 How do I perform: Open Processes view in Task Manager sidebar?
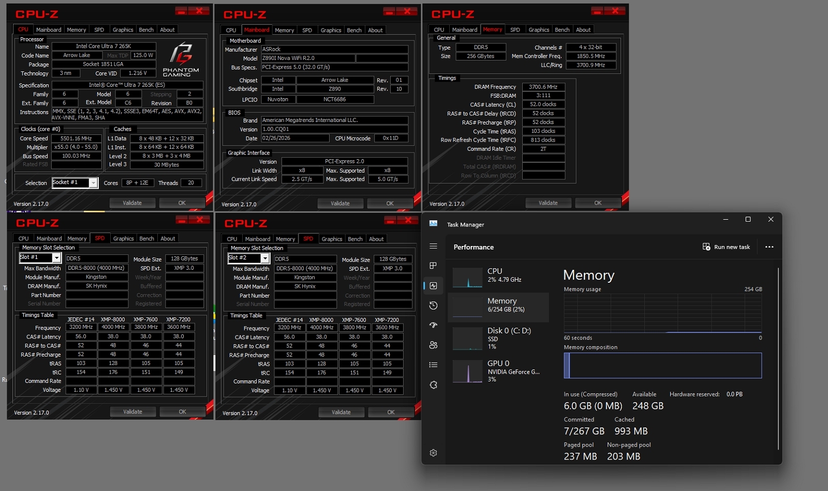pyautogui.click(x=433, y=266)
